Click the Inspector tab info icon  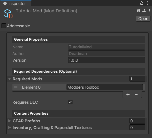coord(5,3)
